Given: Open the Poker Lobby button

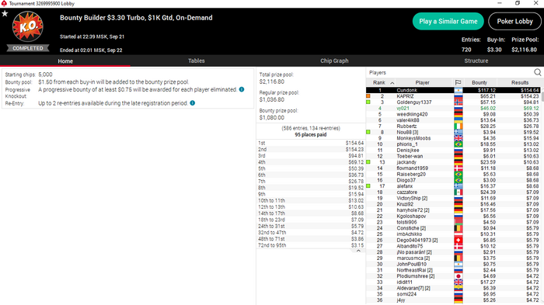Looking at the screenshot, I should [514, 21].
